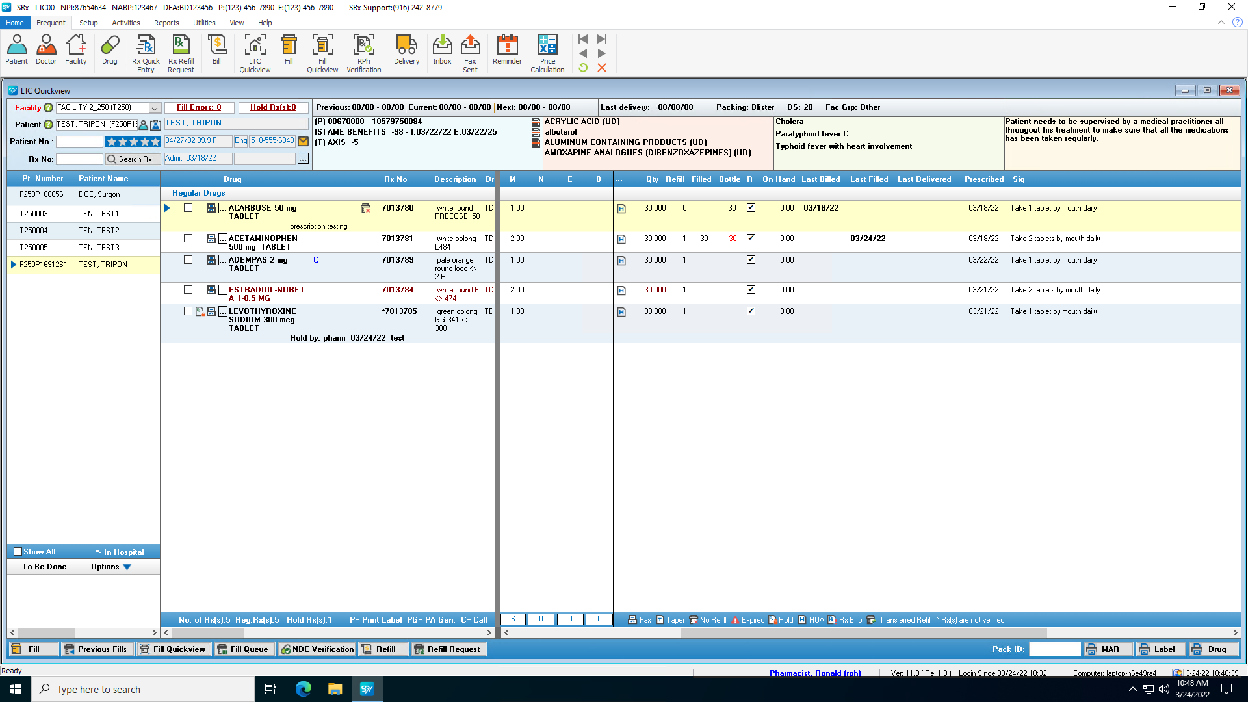Check the ACARBOSE 50 mg row checkbox
The height and width of the screenshot is (702, 1248).
coord(188,208)
